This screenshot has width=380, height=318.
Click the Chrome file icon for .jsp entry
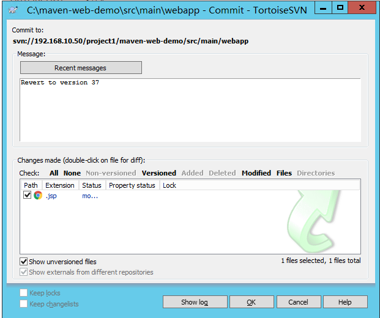tap(38, 195)
